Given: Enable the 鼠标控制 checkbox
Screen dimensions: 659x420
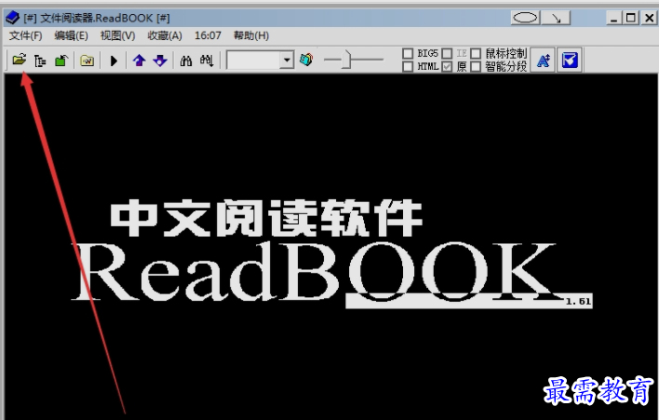Looking at the screenshot, I should [476, 53].
